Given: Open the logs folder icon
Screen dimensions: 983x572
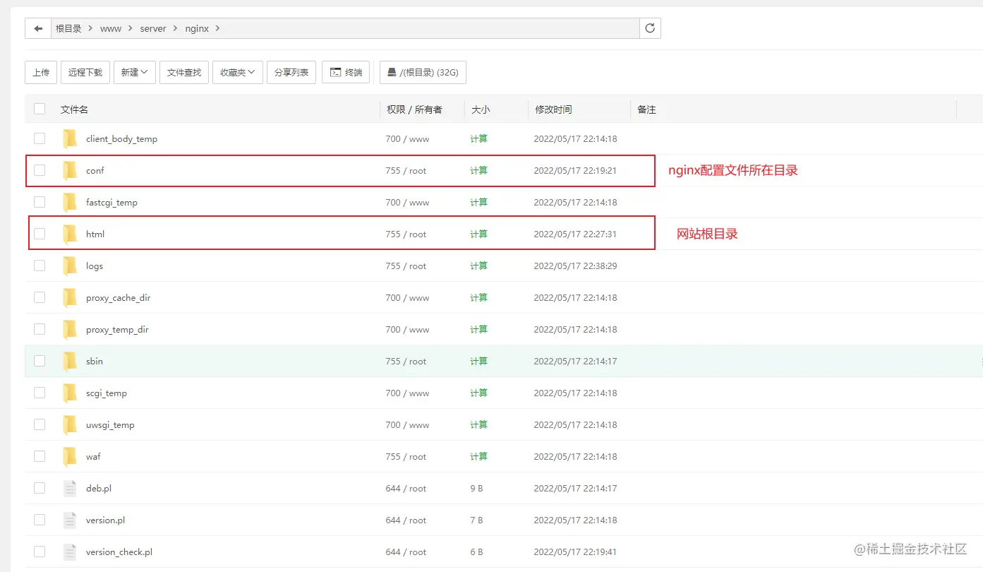Looking at the screenshot, I should (x=69, y=266).
